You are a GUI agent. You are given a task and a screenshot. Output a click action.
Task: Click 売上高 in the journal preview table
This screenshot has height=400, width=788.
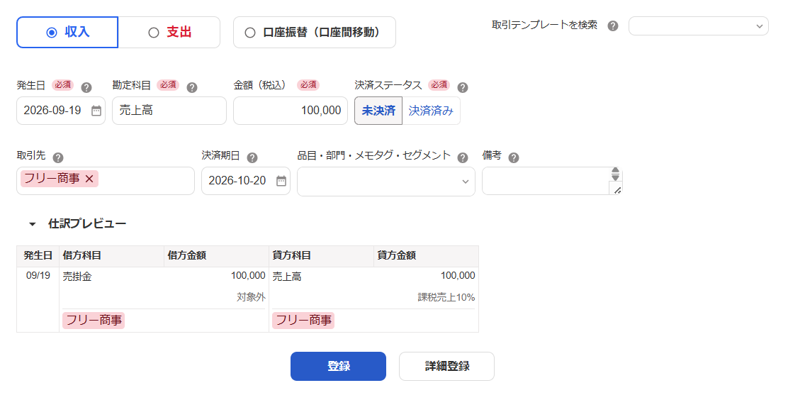287,276
